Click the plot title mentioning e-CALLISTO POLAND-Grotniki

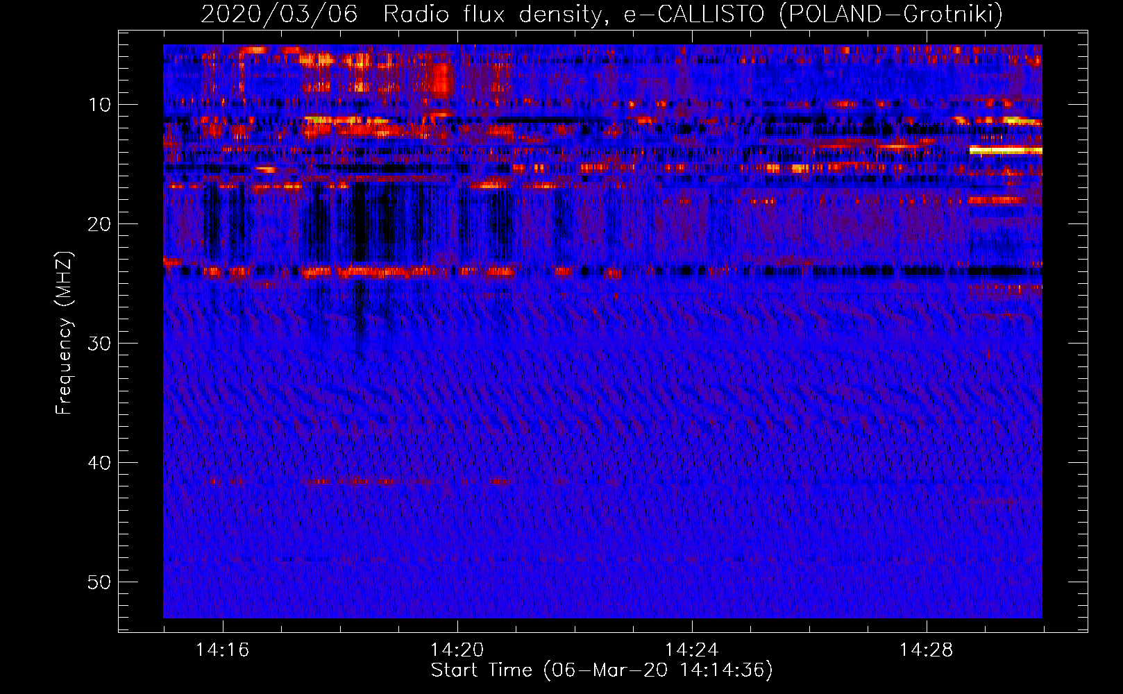[602, 14]
